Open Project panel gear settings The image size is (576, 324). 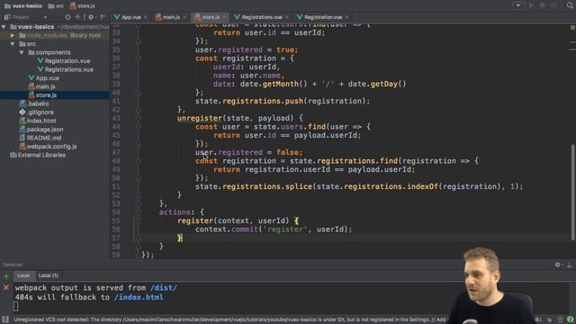tap(91, 17)
